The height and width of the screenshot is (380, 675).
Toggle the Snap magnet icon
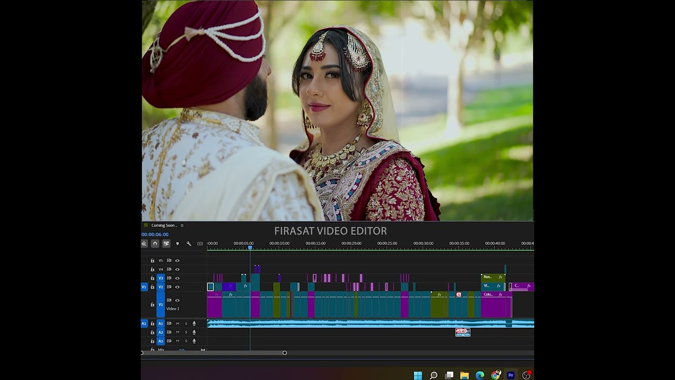[155, 243]
